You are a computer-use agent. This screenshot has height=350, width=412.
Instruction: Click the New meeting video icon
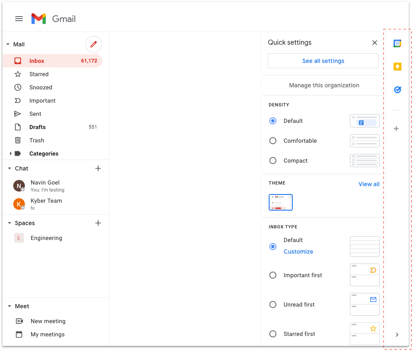[19, 321]
